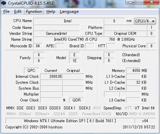The height and width of the screenshot is (134, 160).
Task: Click the QPC clock mode button
Action: coord(31,71)
